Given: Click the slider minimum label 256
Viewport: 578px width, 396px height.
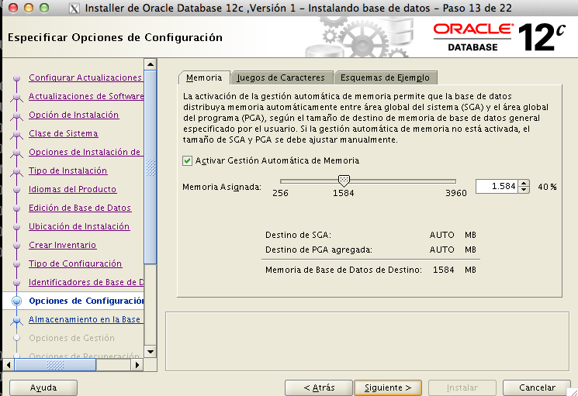Looking at the screenshot, I should (280, 193).
